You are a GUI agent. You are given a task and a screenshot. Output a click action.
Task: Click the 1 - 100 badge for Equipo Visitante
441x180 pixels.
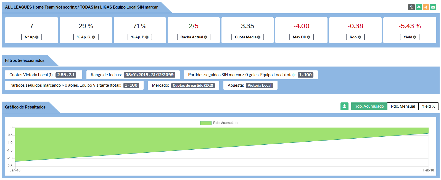131,85
